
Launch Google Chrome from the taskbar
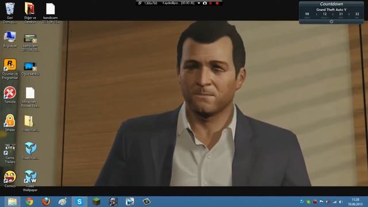coord(29,202)
